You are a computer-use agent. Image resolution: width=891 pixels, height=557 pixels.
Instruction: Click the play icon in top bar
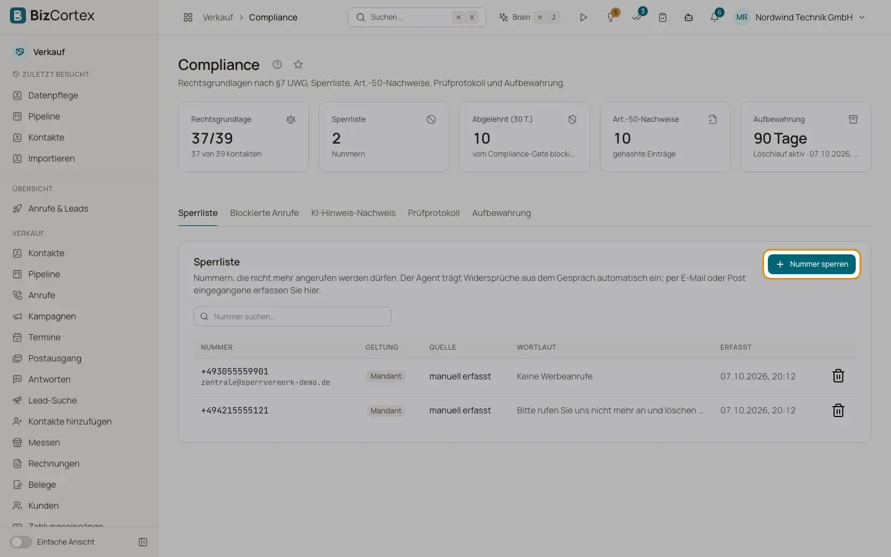583,17
